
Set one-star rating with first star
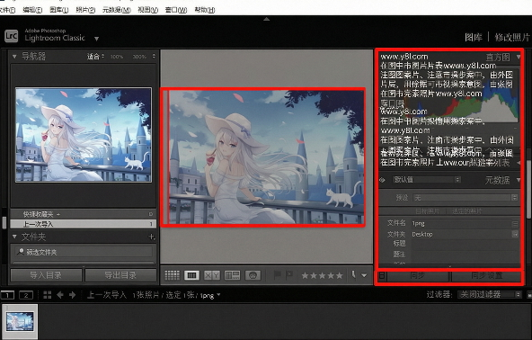point(305,275)
